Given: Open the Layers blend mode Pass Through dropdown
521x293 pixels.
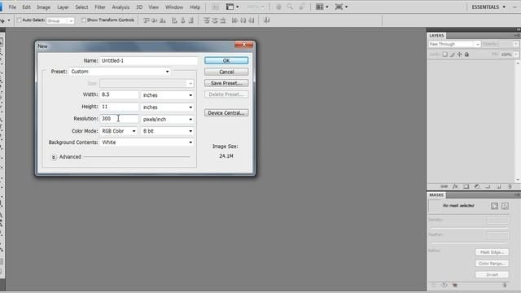Looking at the screenshot, I should [454, 44].
